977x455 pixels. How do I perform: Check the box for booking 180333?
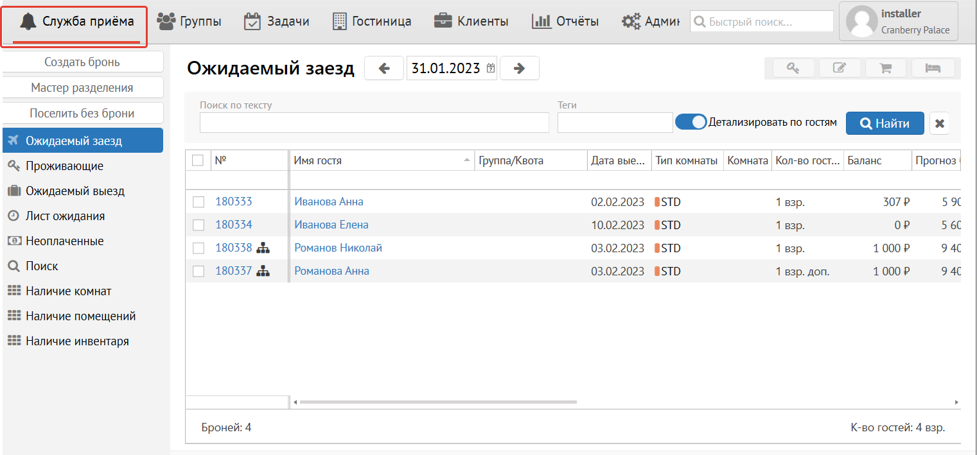[198, 202]
